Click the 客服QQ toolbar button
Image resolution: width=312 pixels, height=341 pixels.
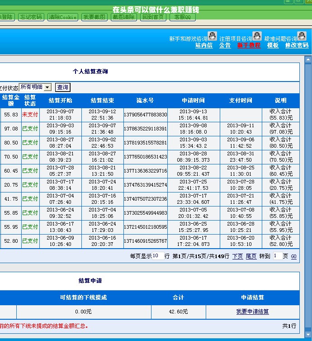[182, 17]
